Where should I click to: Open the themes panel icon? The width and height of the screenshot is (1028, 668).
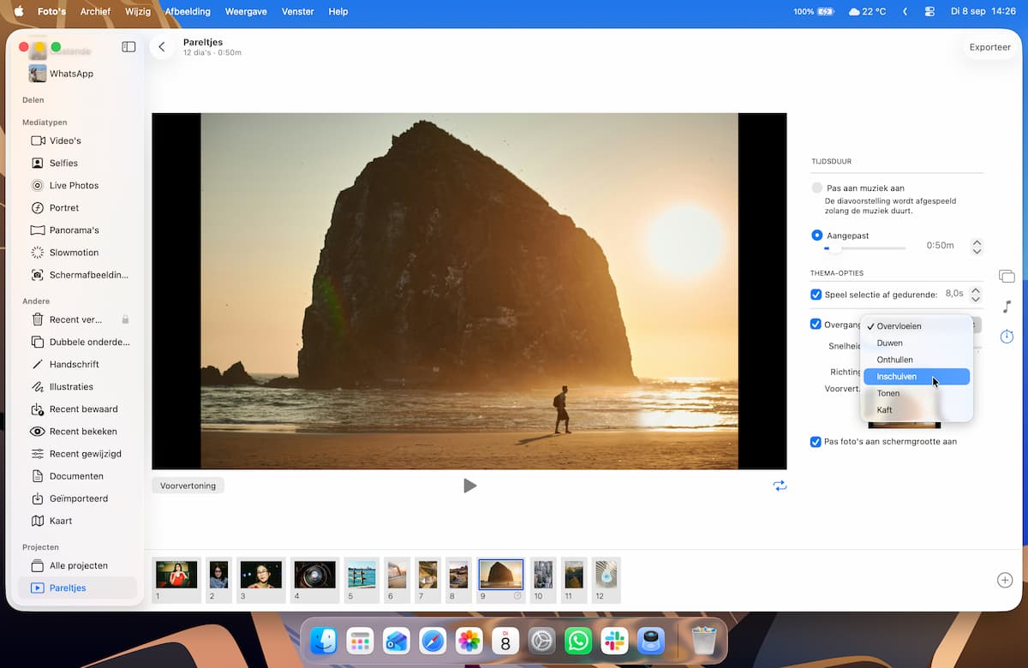click(1007, 277)
